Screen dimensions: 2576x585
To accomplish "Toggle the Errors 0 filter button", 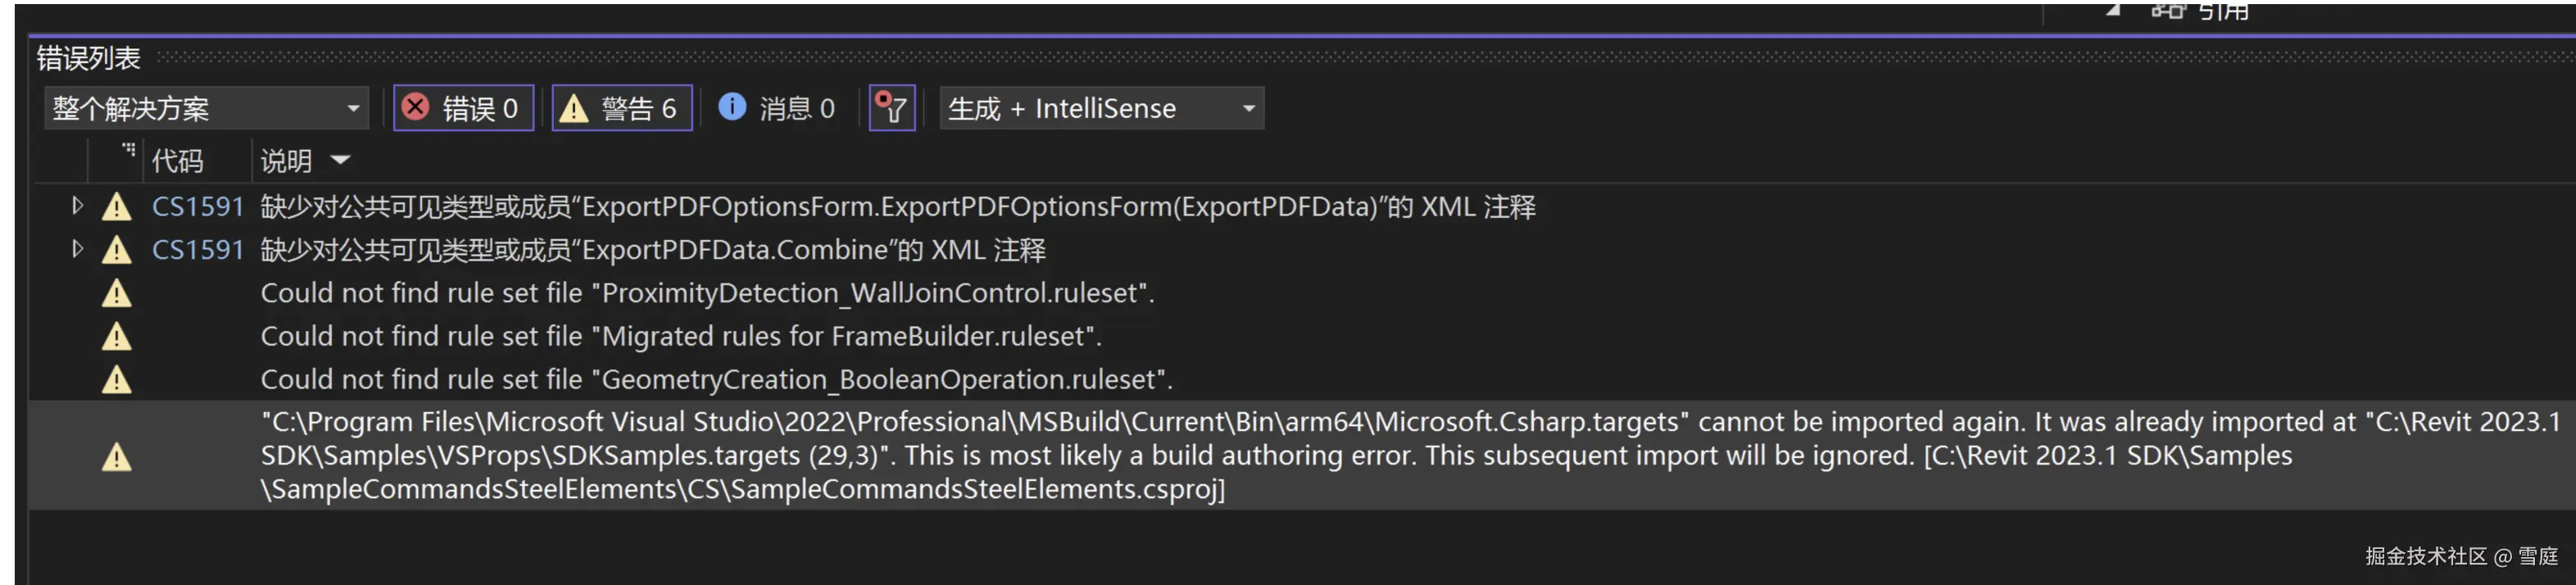I will pos(463,108).
